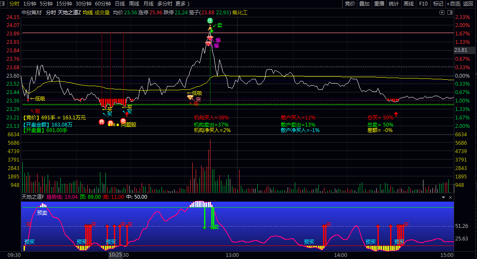This screenshot has width=477, height=259.
Task: Select the 15分钟 period tab
Action: point(64,4)
